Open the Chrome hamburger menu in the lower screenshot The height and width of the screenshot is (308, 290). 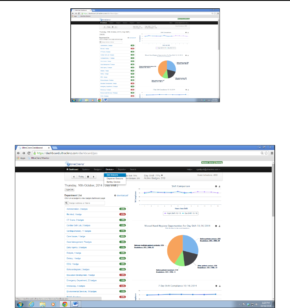tap(272, 153)
